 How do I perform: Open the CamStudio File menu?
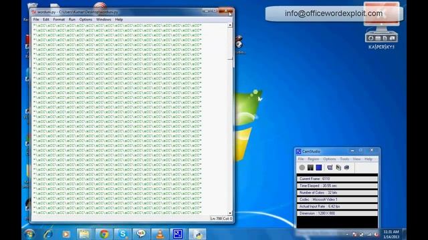[x=301, y=159]
